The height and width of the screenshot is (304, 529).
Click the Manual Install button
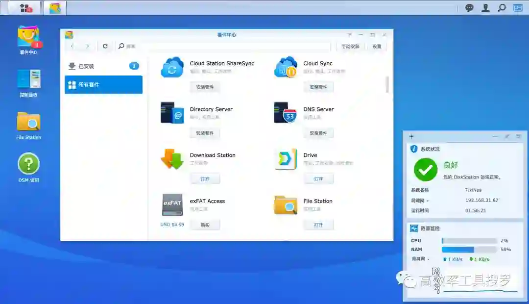tap(350, 46)
